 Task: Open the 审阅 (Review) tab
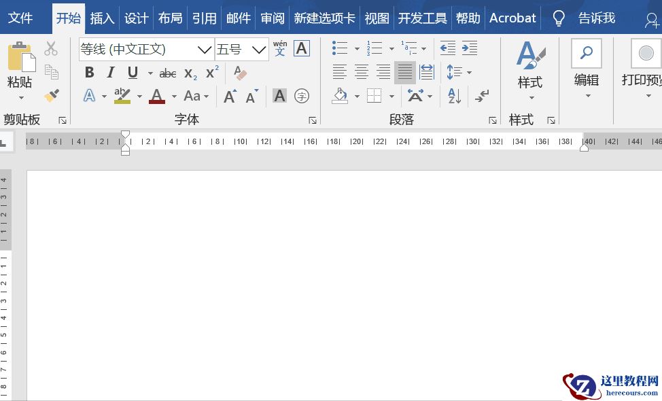273,18
